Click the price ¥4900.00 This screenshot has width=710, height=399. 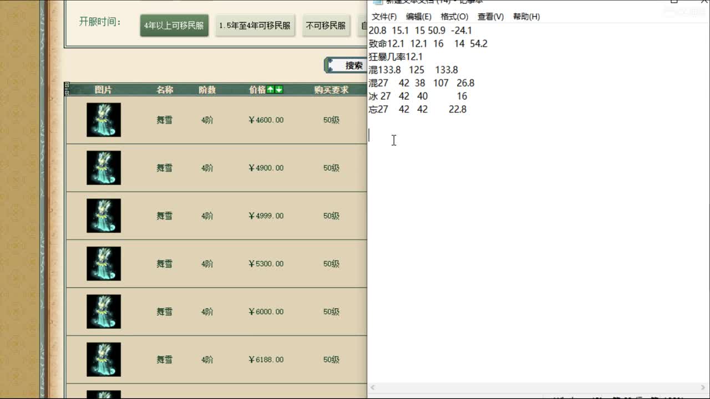266,168
